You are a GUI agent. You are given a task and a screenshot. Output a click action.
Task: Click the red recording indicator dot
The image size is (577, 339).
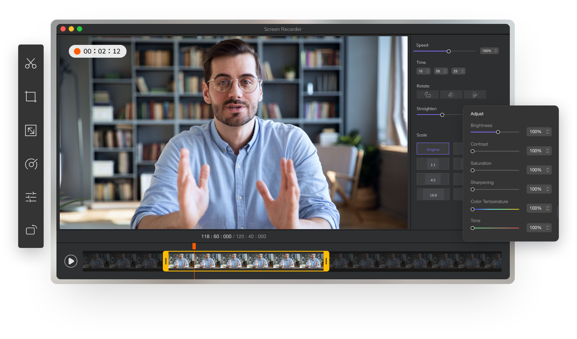click(77, 51)
